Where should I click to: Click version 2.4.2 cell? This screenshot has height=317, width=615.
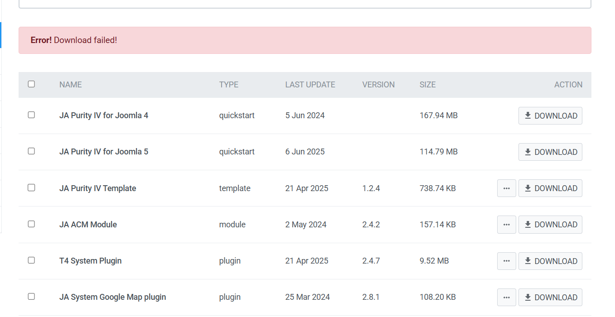(x=371, y=225)
